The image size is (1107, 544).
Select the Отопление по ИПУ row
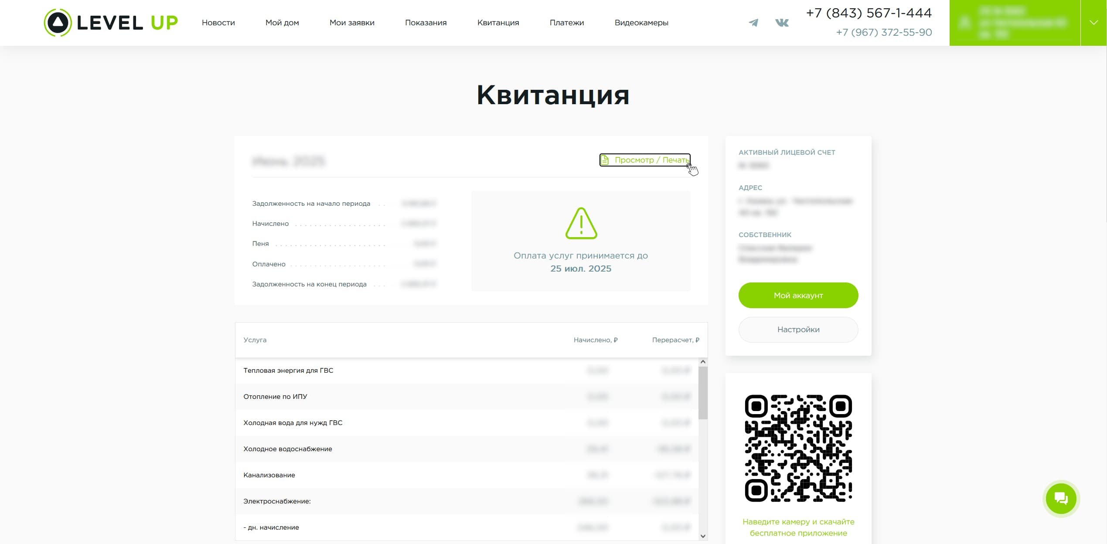(x=467, y=397)
